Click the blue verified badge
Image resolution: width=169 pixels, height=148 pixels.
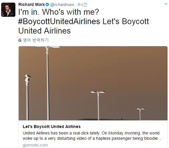coord(47,5)
